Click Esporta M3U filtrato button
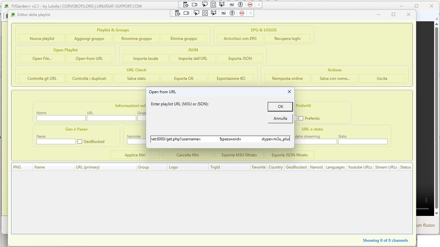Image resolution: width=440 pixels, height=247 pixels. (239, 155)
